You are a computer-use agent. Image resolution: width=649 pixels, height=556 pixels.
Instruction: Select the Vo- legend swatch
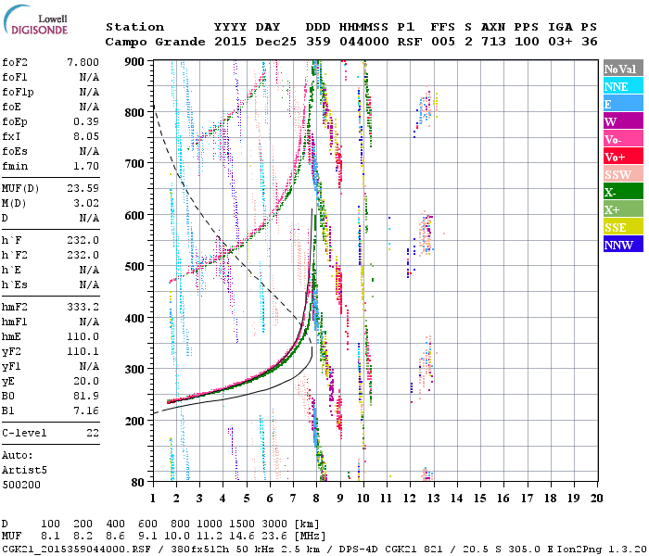point(623,139)
